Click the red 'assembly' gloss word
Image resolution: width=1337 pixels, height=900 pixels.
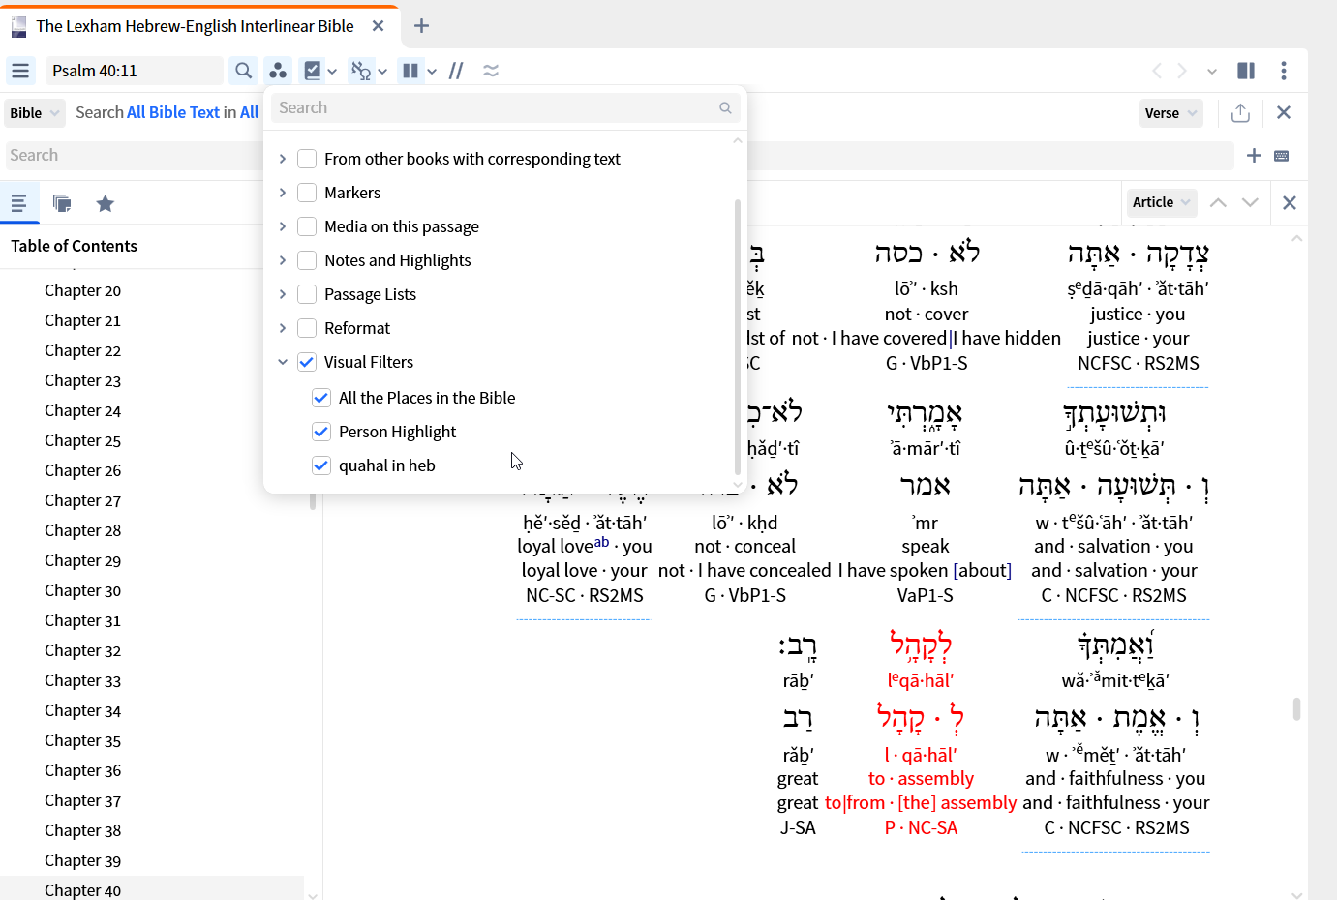pyautogui.click(x=935, y=778)
